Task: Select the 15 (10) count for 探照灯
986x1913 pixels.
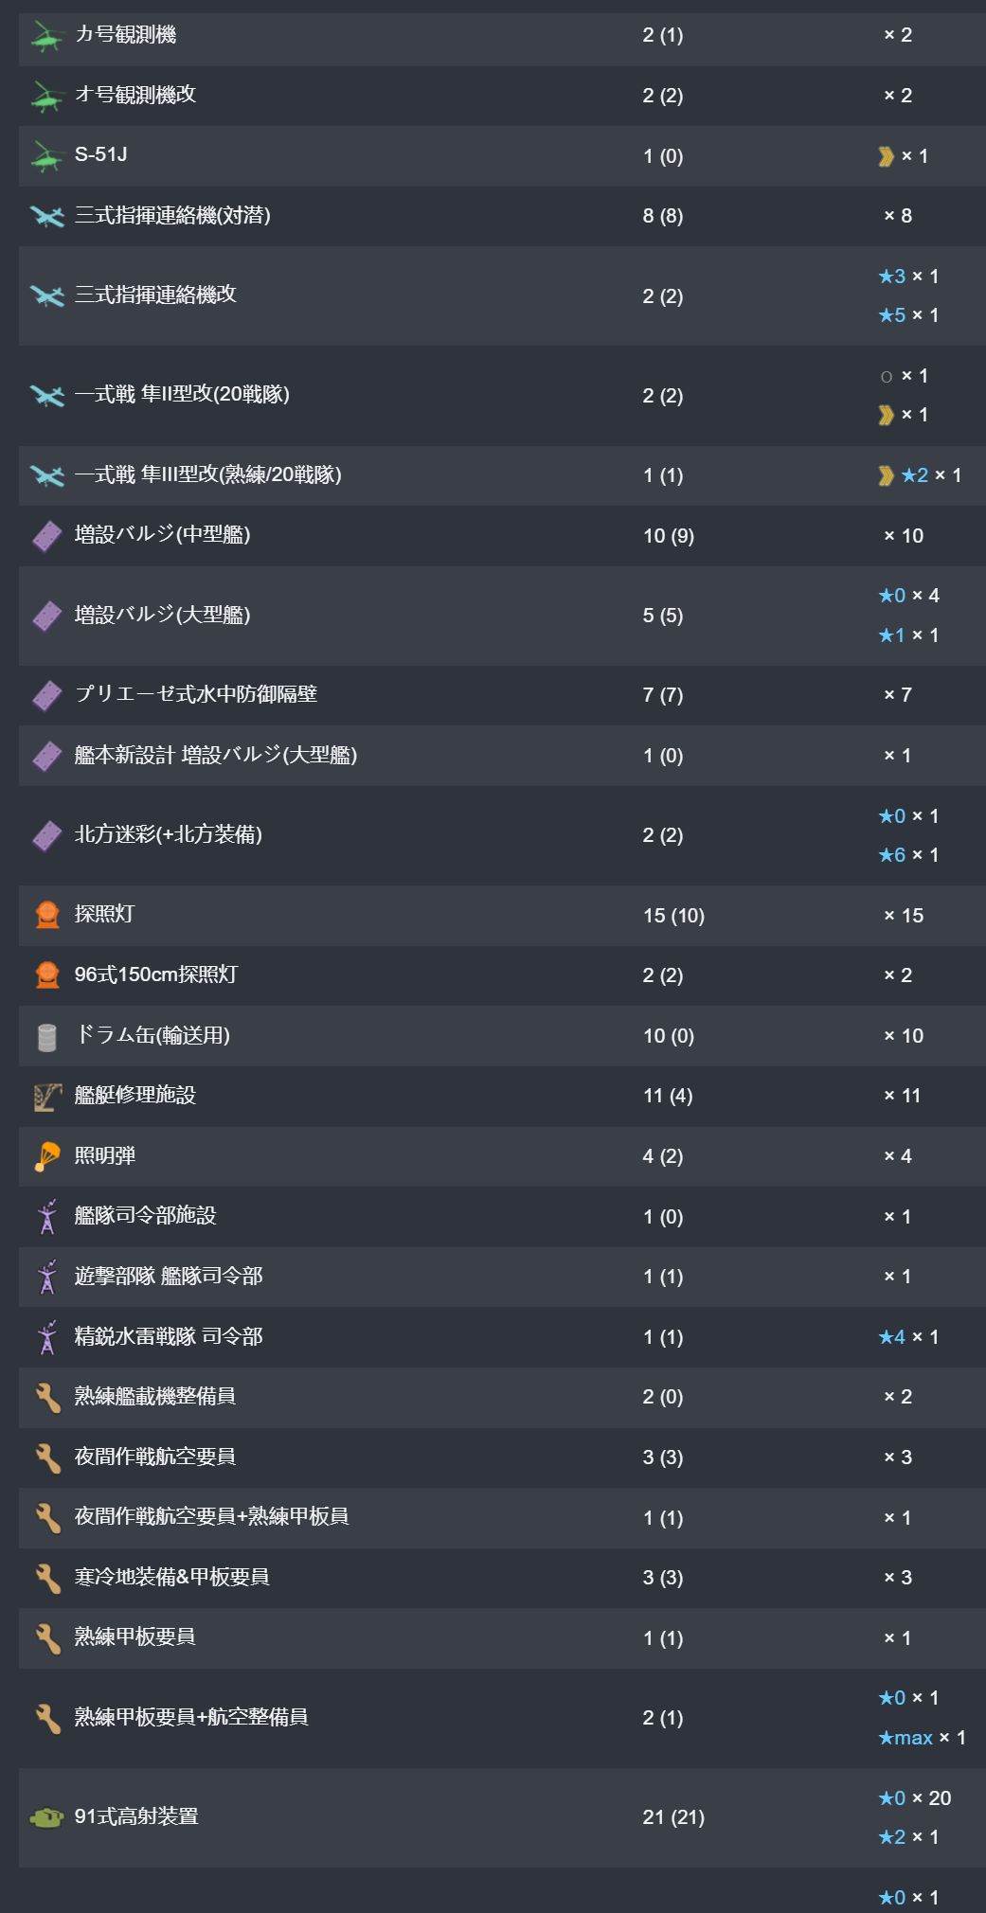Action: pos(673,916)
